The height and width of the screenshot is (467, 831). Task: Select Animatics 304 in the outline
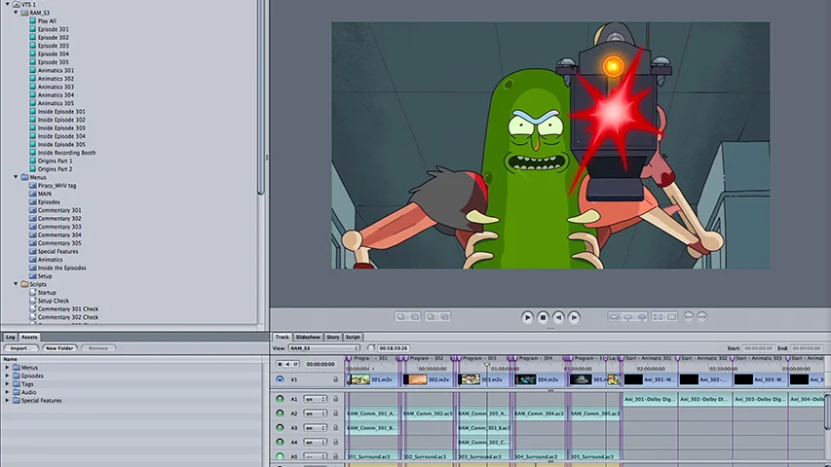click(x=56, y=94)
